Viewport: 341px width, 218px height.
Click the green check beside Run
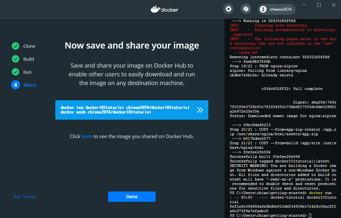[16, 72]
